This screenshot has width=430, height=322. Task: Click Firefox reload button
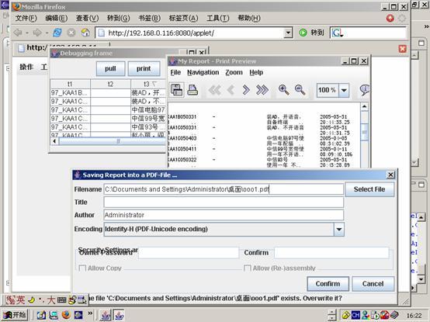57,33
